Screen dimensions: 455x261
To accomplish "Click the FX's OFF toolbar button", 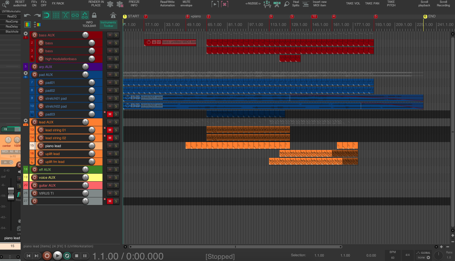I will point(43,3).
